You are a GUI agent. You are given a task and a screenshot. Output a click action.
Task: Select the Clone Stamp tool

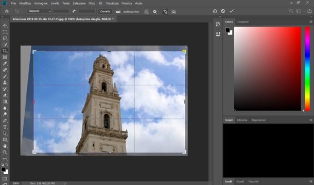pyautogui.click(x=5, y=83)
